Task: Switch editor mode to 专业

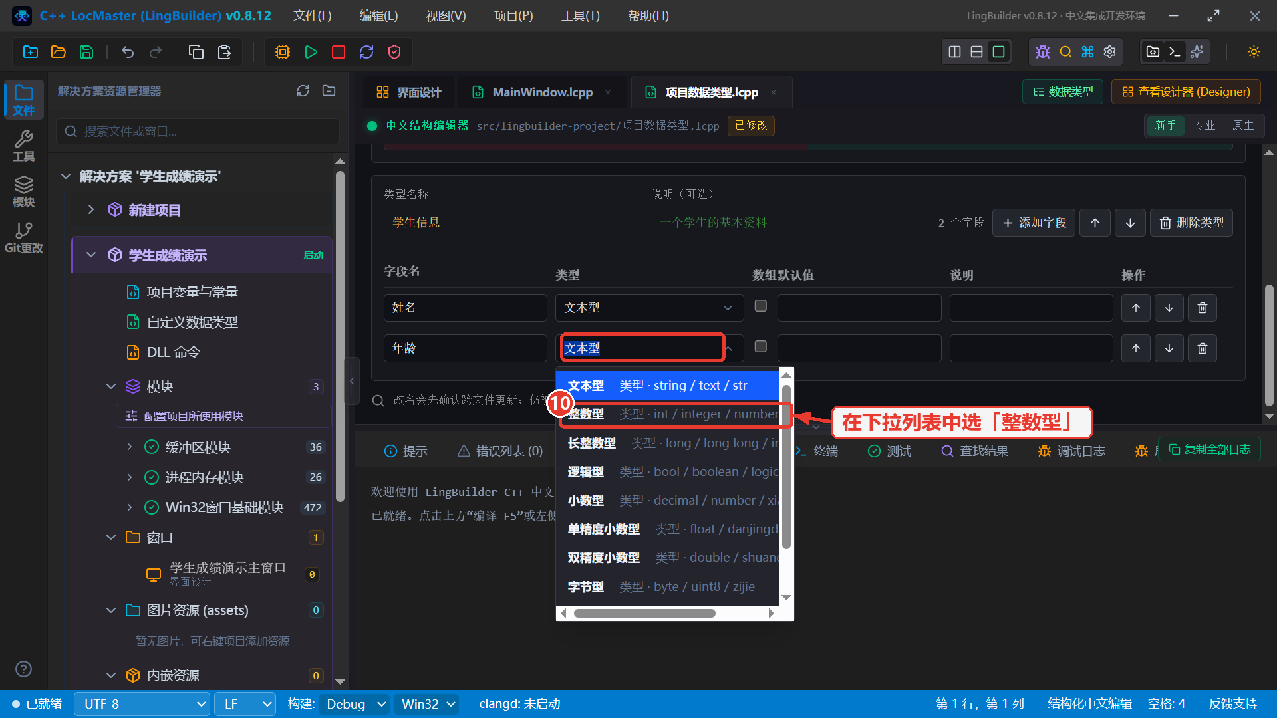Action: [1205, 125]
